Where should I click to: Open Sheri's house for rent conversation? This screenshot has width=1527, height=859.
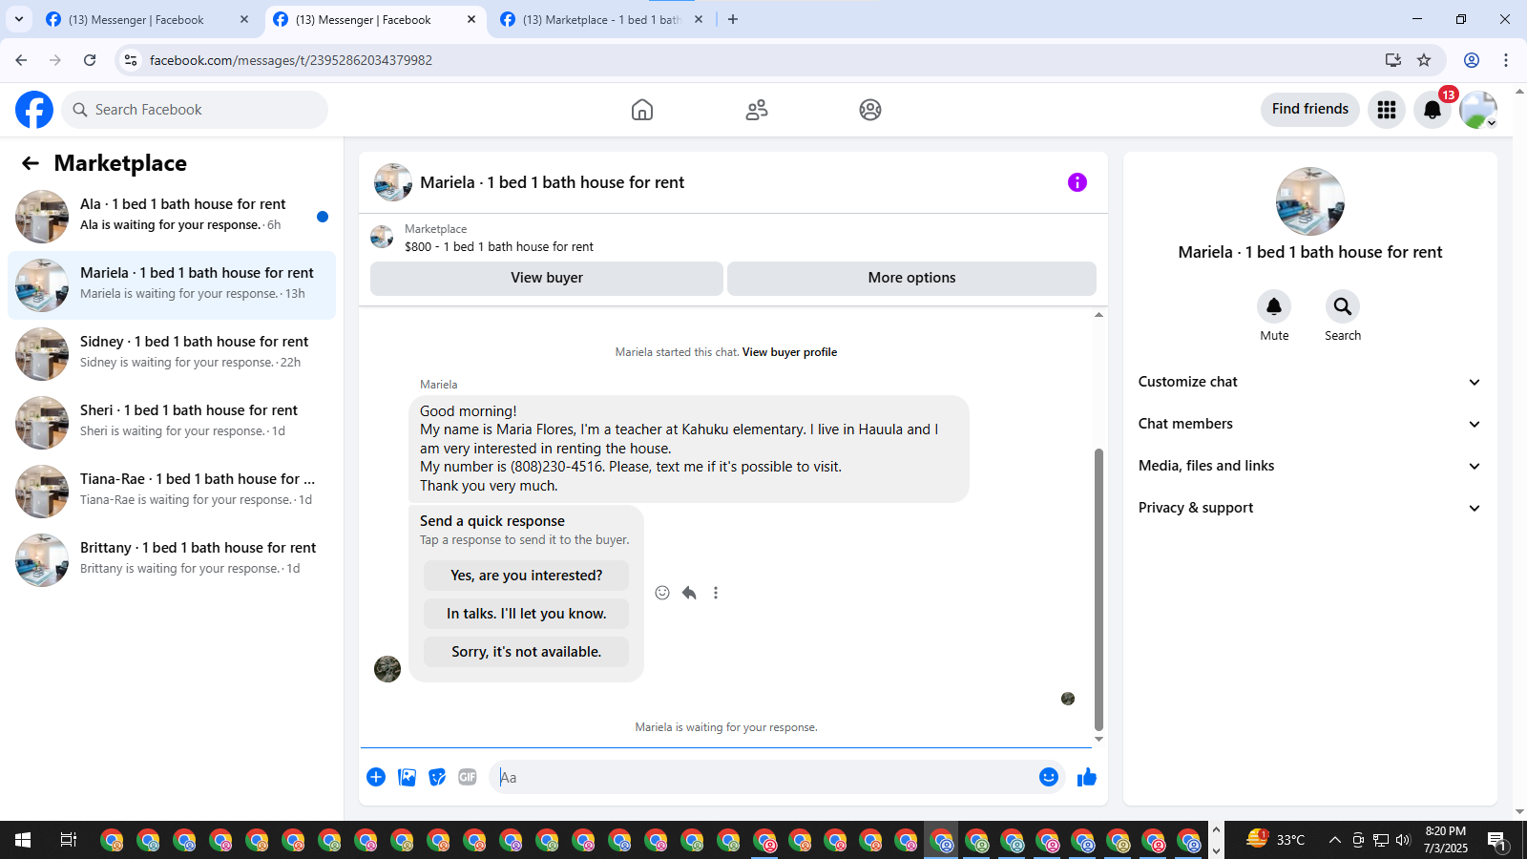(172, 423)
